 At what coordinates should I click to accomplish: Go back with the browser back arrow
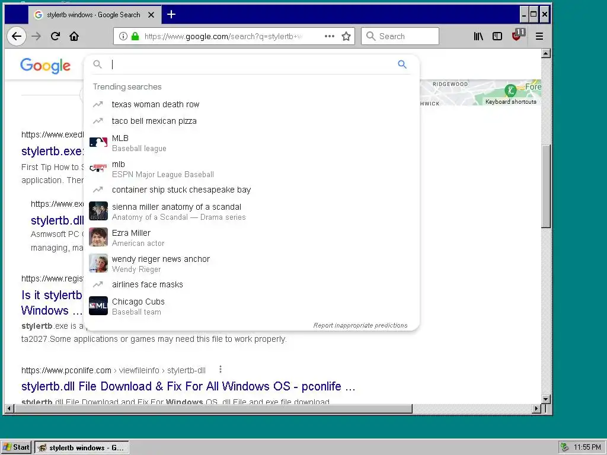(17, 36)
